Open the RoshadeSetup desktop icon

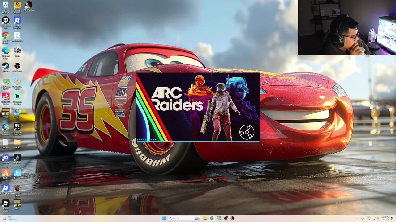[x=17, y=37]
